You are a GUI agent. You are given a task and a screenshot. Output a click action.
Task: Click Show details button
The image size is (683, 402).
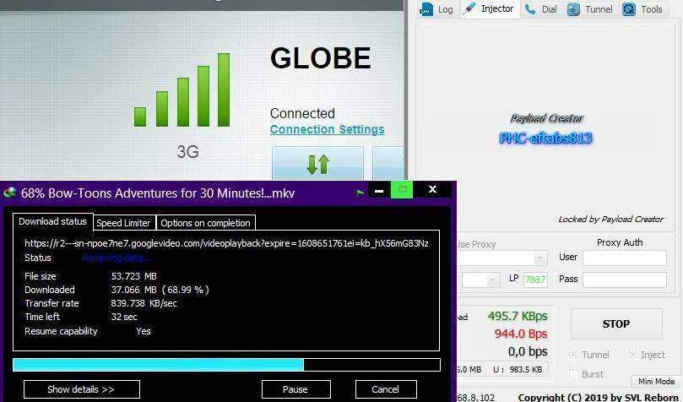tap(81, 389)
